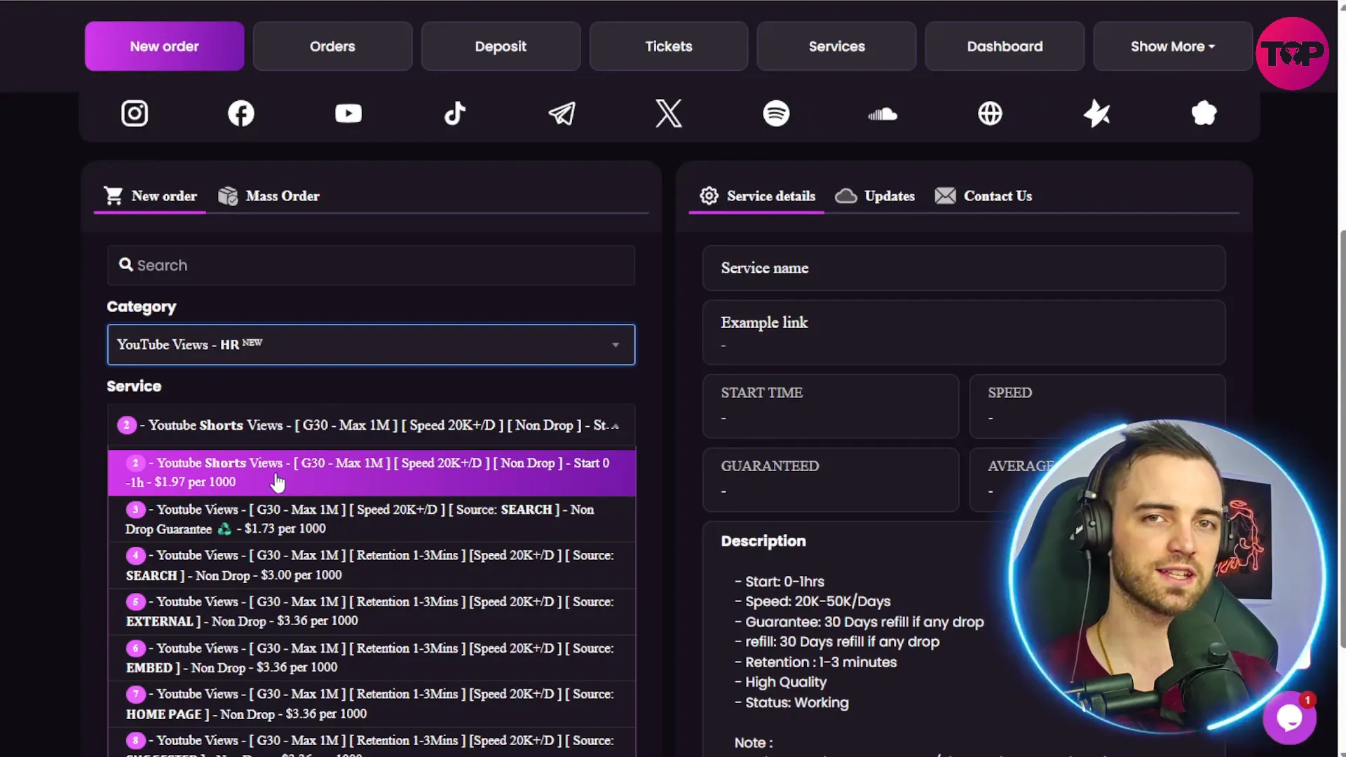Click the SPEED info box
The width and height of the screenshot is (1346, 757).
pos(1097,407)
